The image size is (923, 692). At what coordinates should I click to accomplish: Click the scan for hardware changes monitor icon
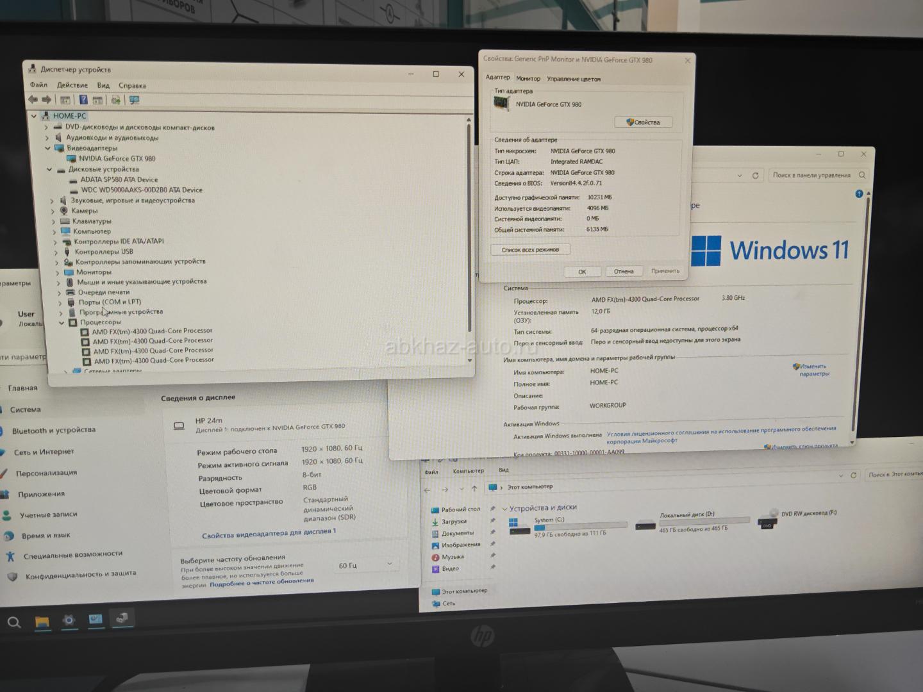click(x=134, y=100)
